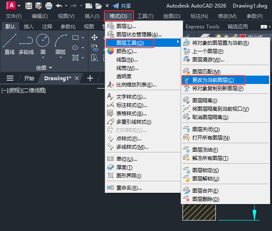Viewport: 272px width, 231px height.
Task: Choose 图层(L)... from the Format menu
Action: click(144, 26)
